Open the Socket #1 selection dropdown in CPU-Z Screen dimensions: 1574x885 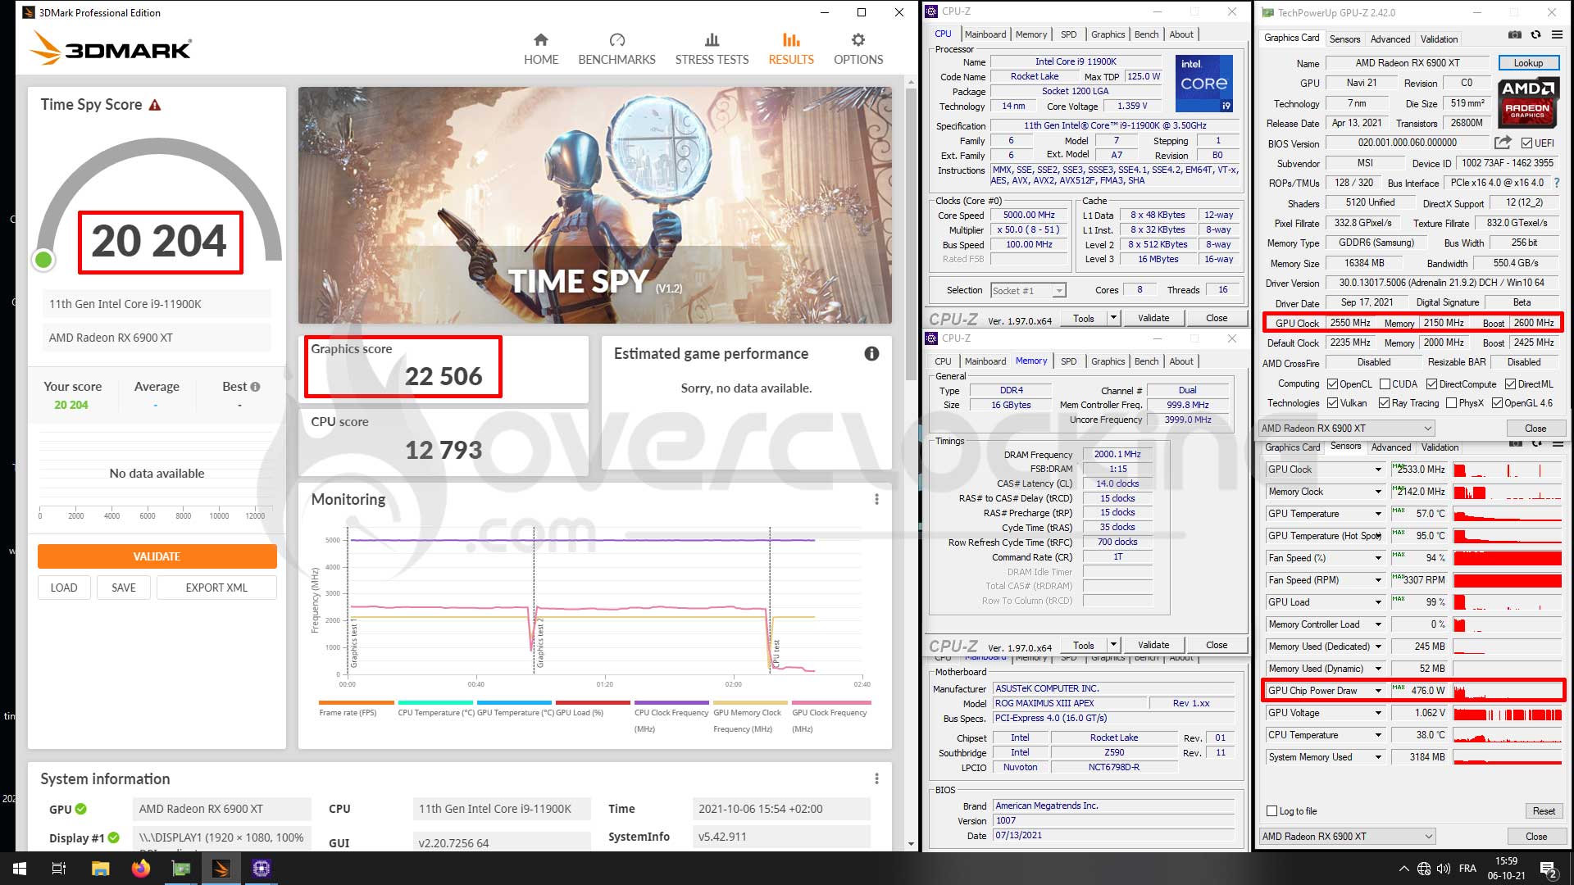tap(1028, 291)
